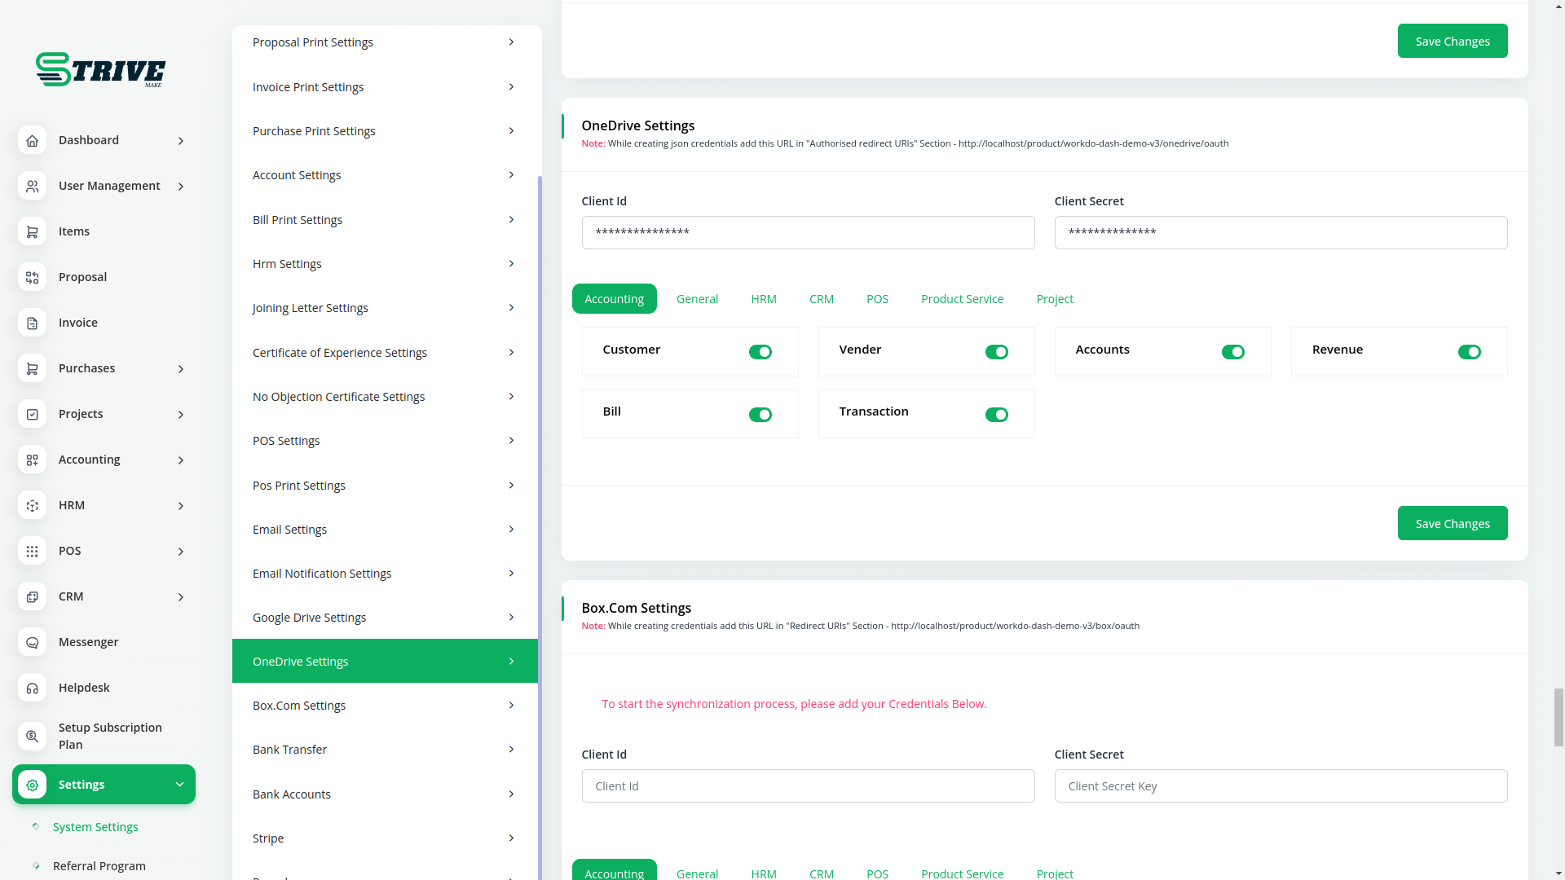Click the POS grid icon
This screenshot has width=1565, height=880.
click(32, 551)
